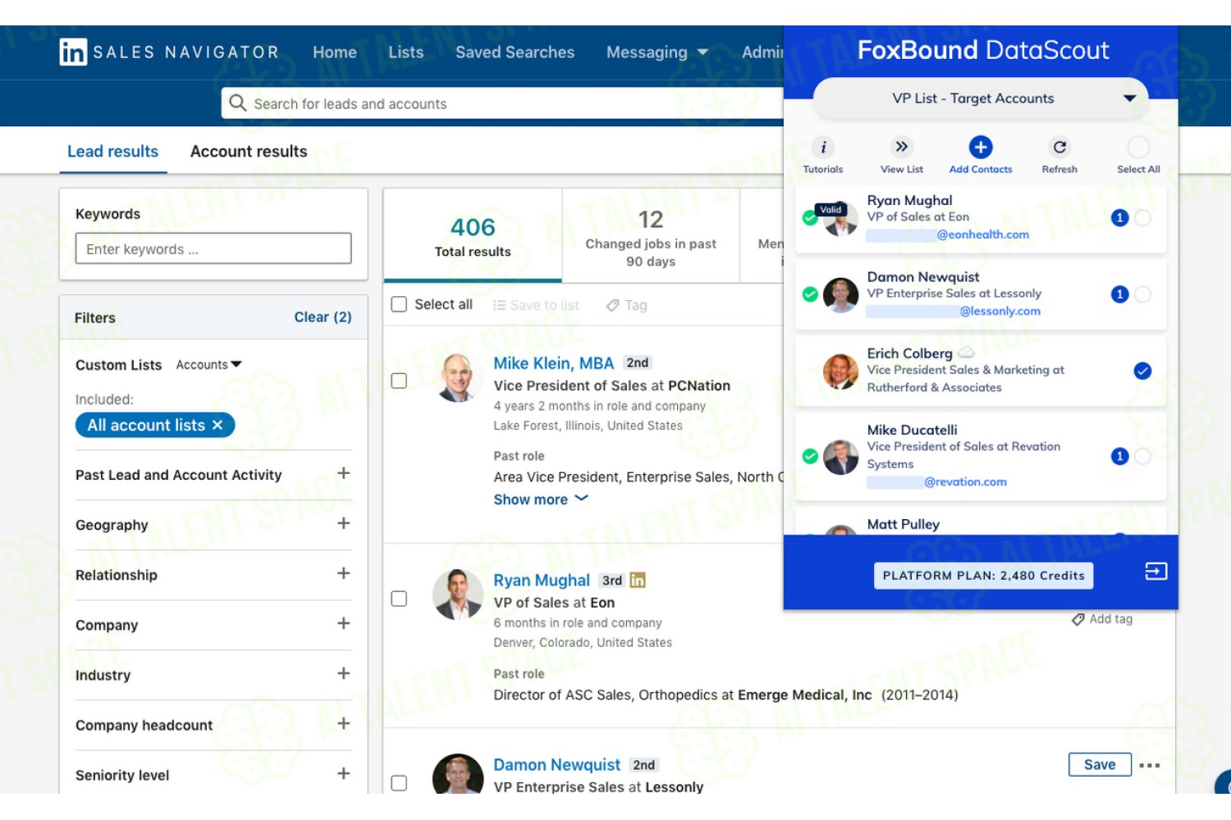
Task: Check the box next to Ryan Mughal lead
Action: point(399,599)
